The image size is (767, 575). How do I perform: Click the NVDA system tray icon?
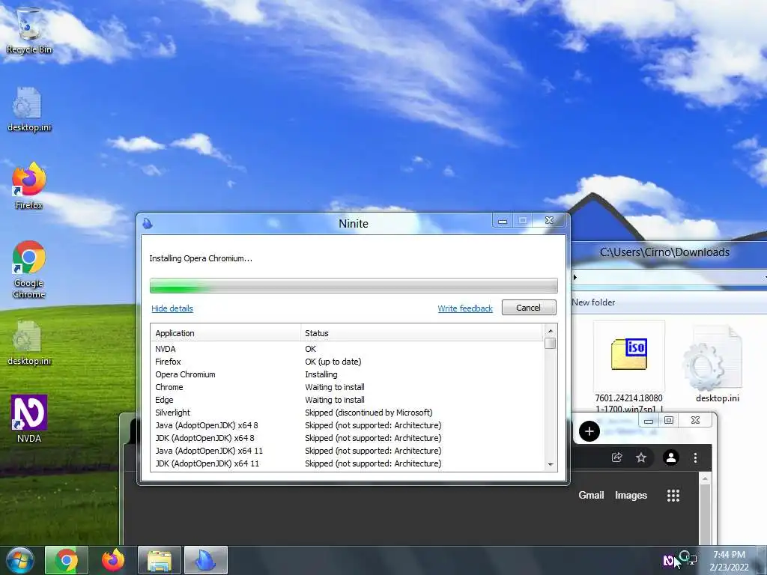point(668,560)
